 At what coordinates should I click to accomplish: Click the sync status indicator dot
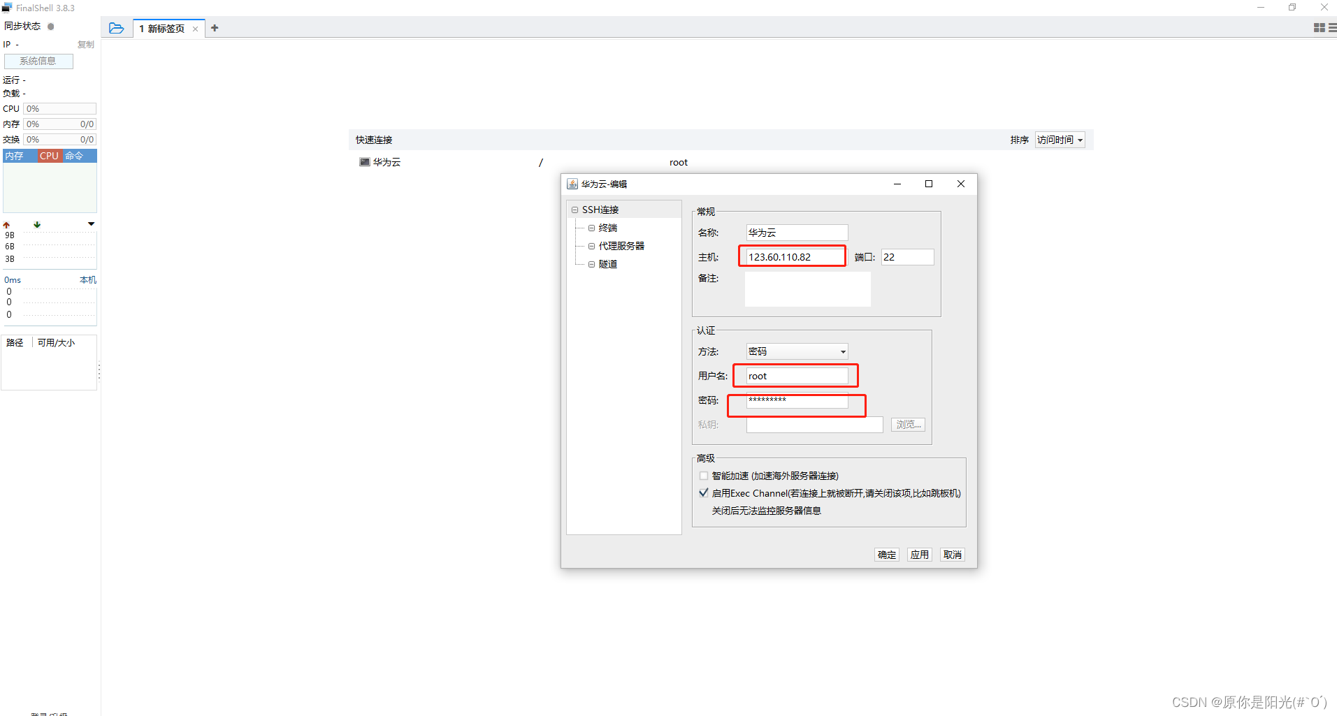point(51,27)
